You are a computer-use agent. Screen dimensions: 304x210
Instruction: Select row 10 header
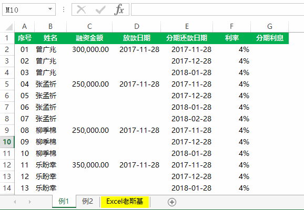7,142
